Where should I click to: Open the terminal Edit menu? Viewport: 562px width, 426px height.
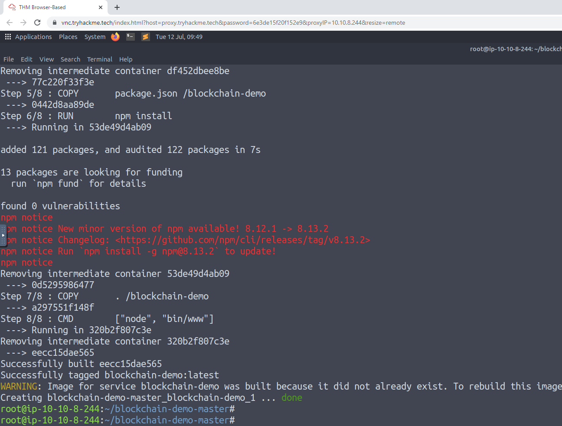(x=26, y=59)
